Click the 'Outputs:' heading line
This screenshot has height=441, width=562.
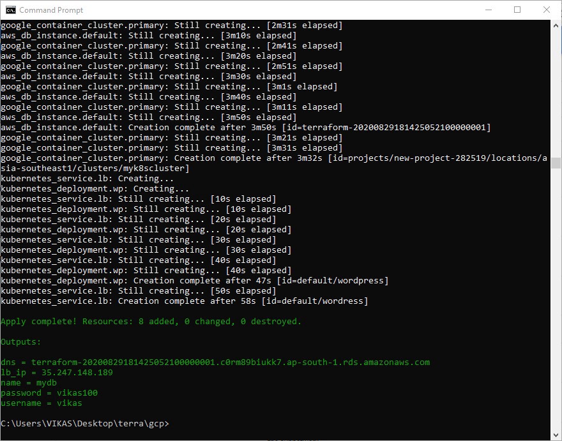[21, 342]
